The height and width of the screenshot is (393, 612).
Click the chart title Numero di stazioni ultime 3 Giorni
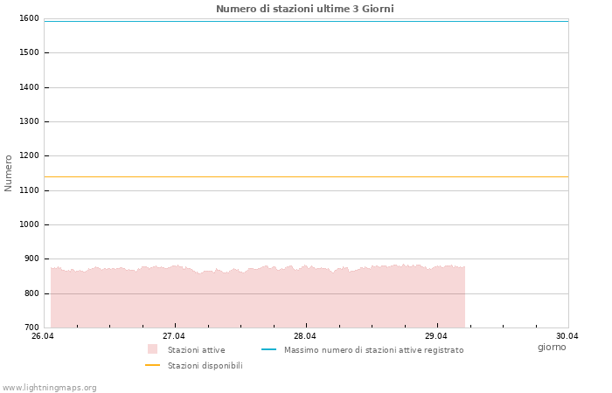304,9
